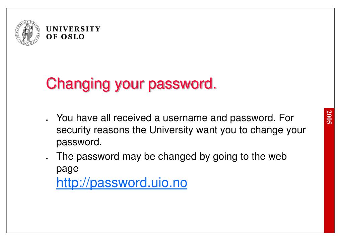Image resolution: width=343 pixels, height=241 pixels.
Task: Open the http://password.uio.no link
Action: [x=122, y=183]
